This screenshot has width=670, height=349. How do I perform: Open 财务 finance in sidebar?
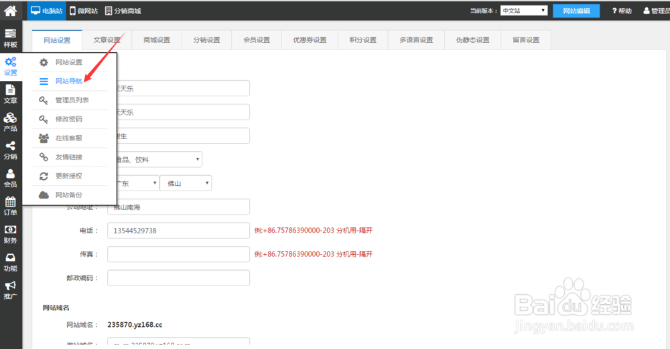[x=11, y=234]
